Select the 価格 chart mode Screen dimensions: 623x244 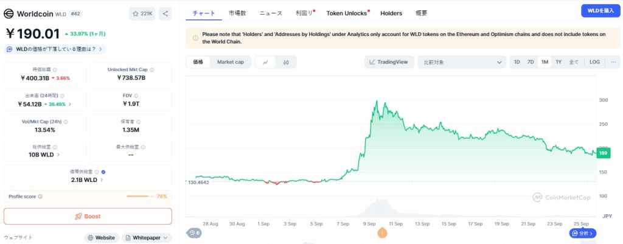pyautogui.click(x=198, y=62)
